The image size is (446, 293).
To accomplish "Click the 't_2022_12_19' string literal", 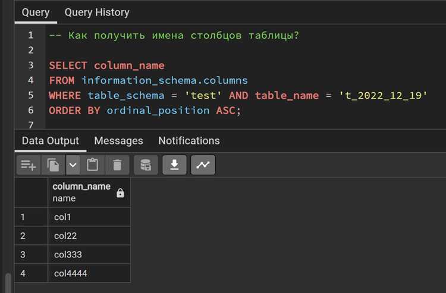I will coord(383,96).
